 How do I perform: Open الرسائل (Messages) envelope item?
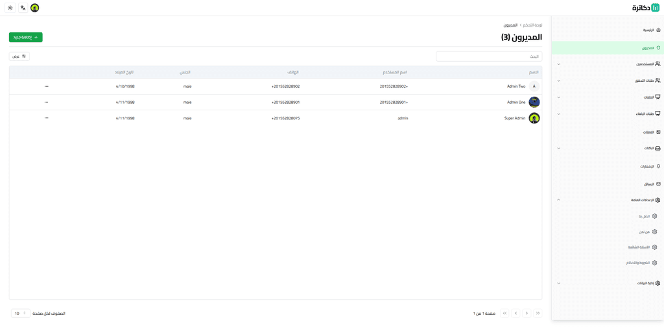tap(652, 184)
